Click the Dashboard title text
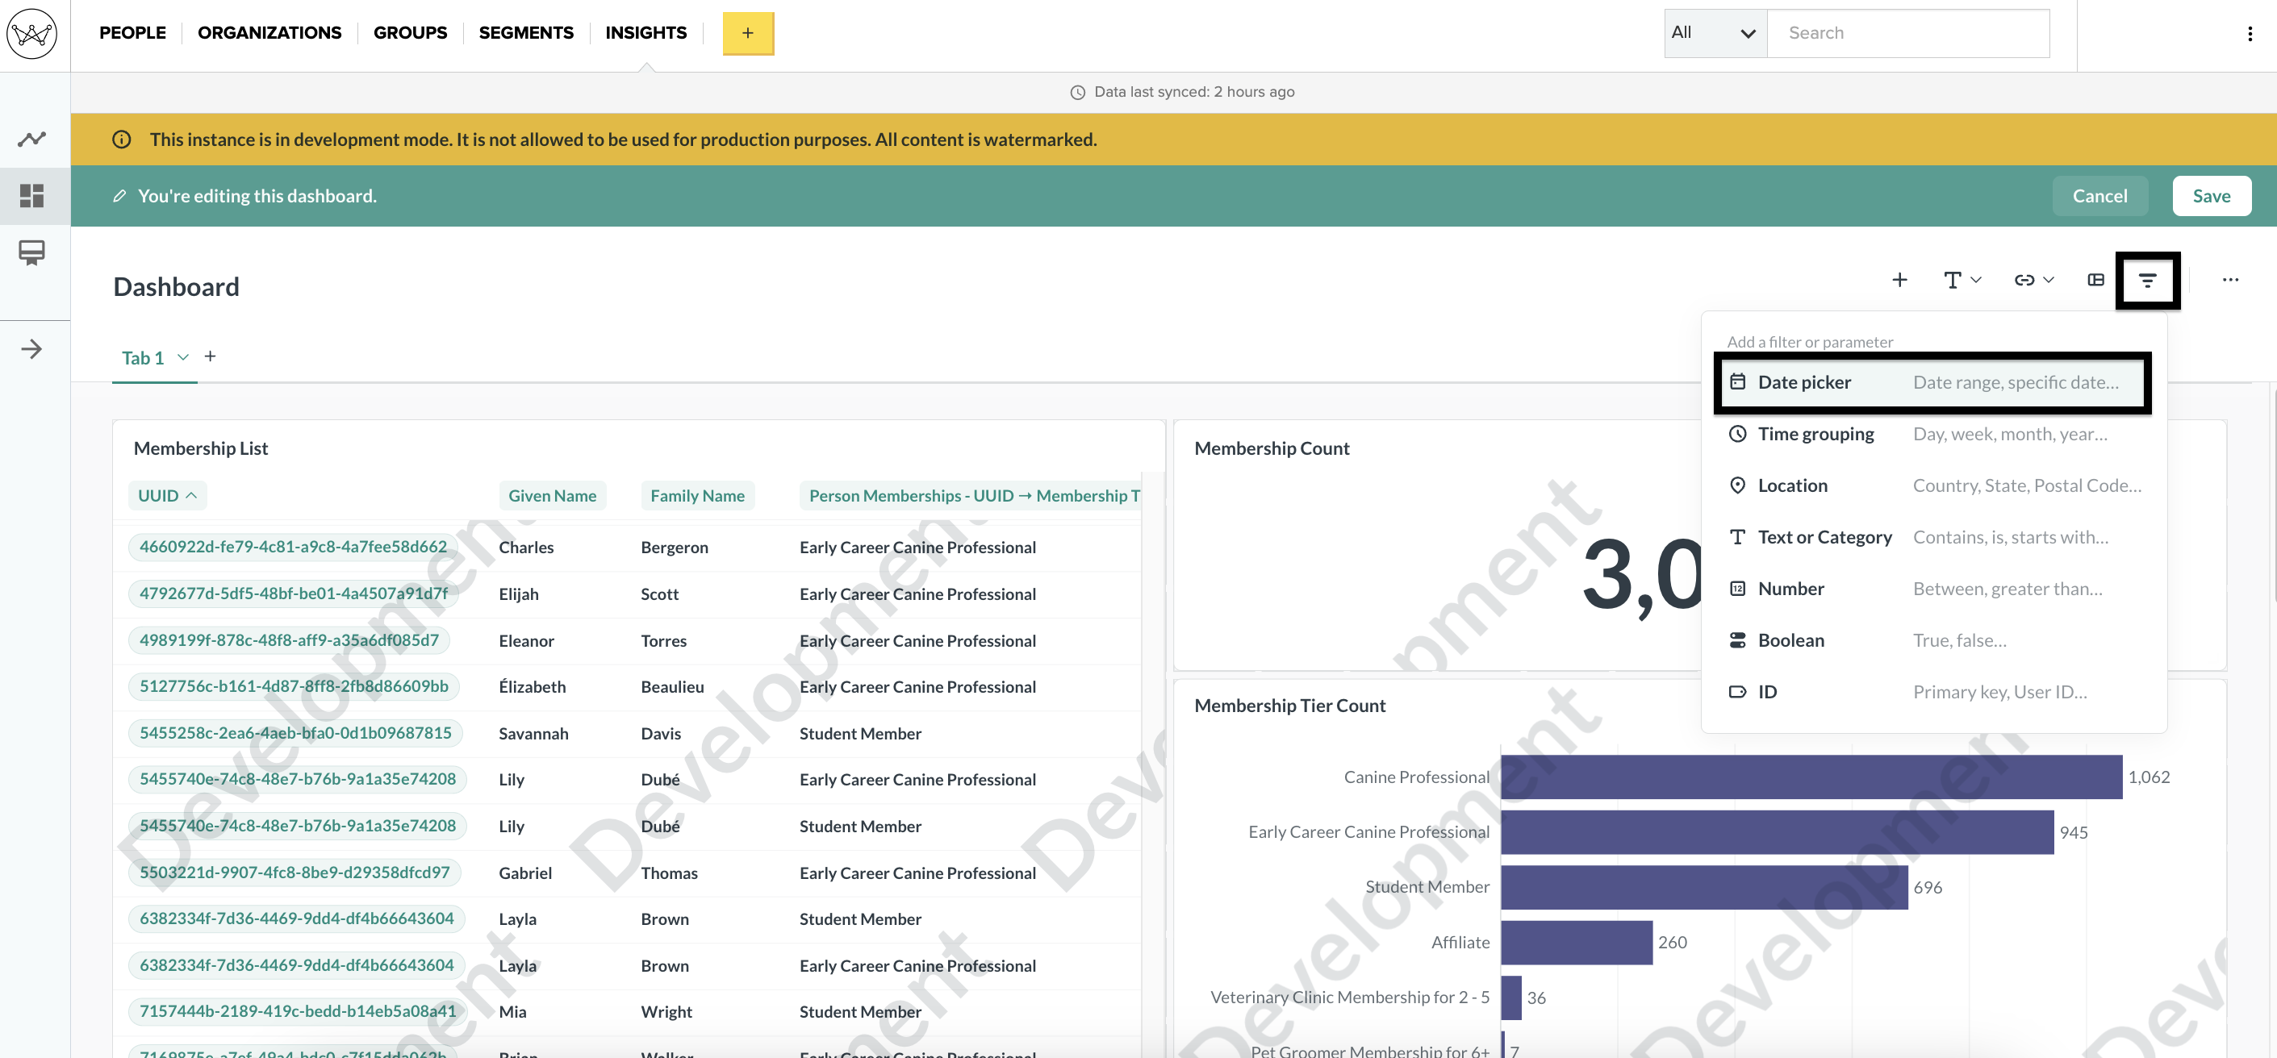This screenshot has height=1058, width=2277. point(176,287)
